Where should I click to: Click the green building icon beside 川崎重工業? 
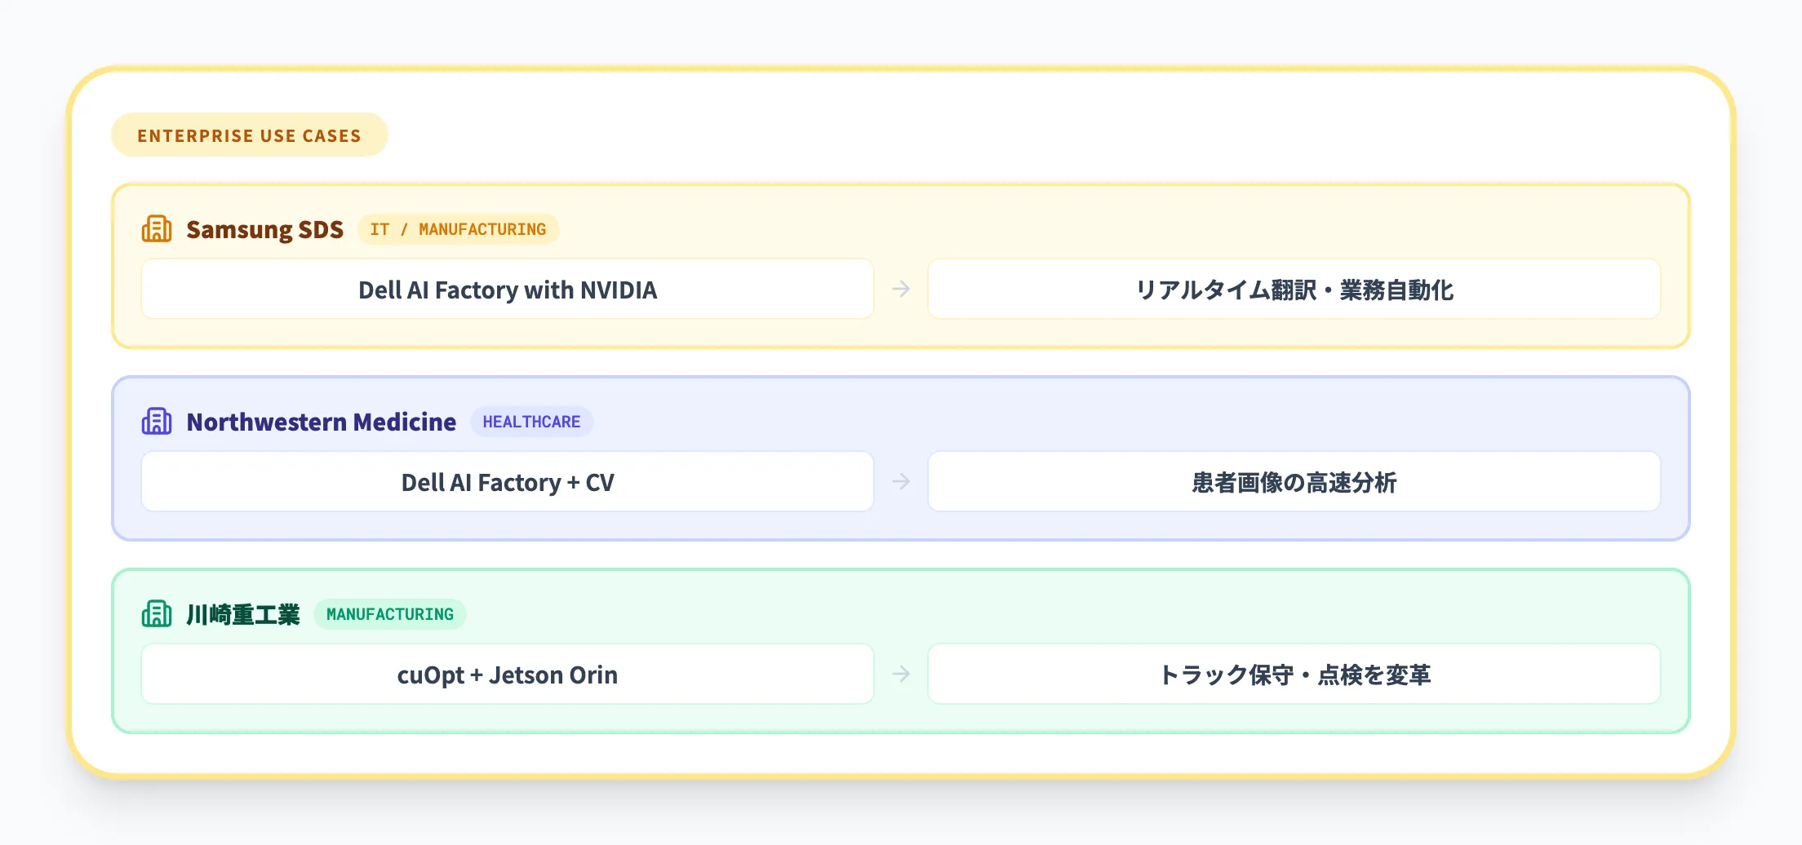(156, 614)
